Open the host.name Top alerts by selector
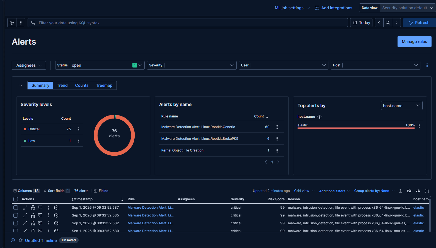This screenshot has height=248, width=436. click(401, 106)
